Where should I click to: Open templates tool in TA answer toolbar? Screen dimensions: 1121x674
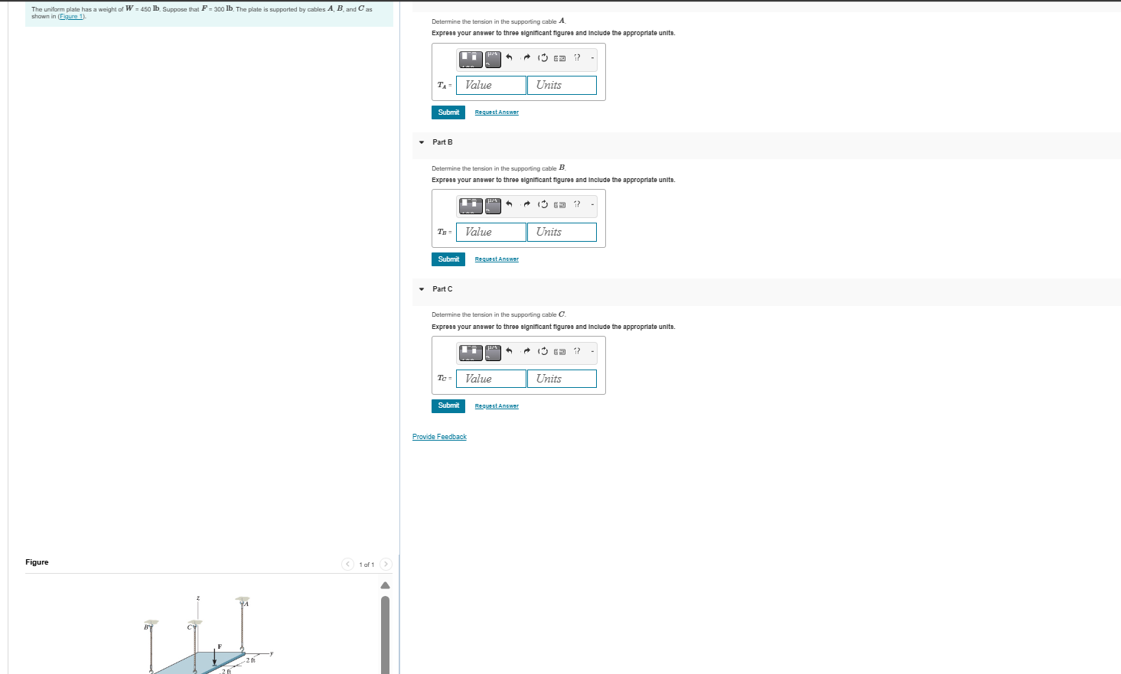click(471, 58)
